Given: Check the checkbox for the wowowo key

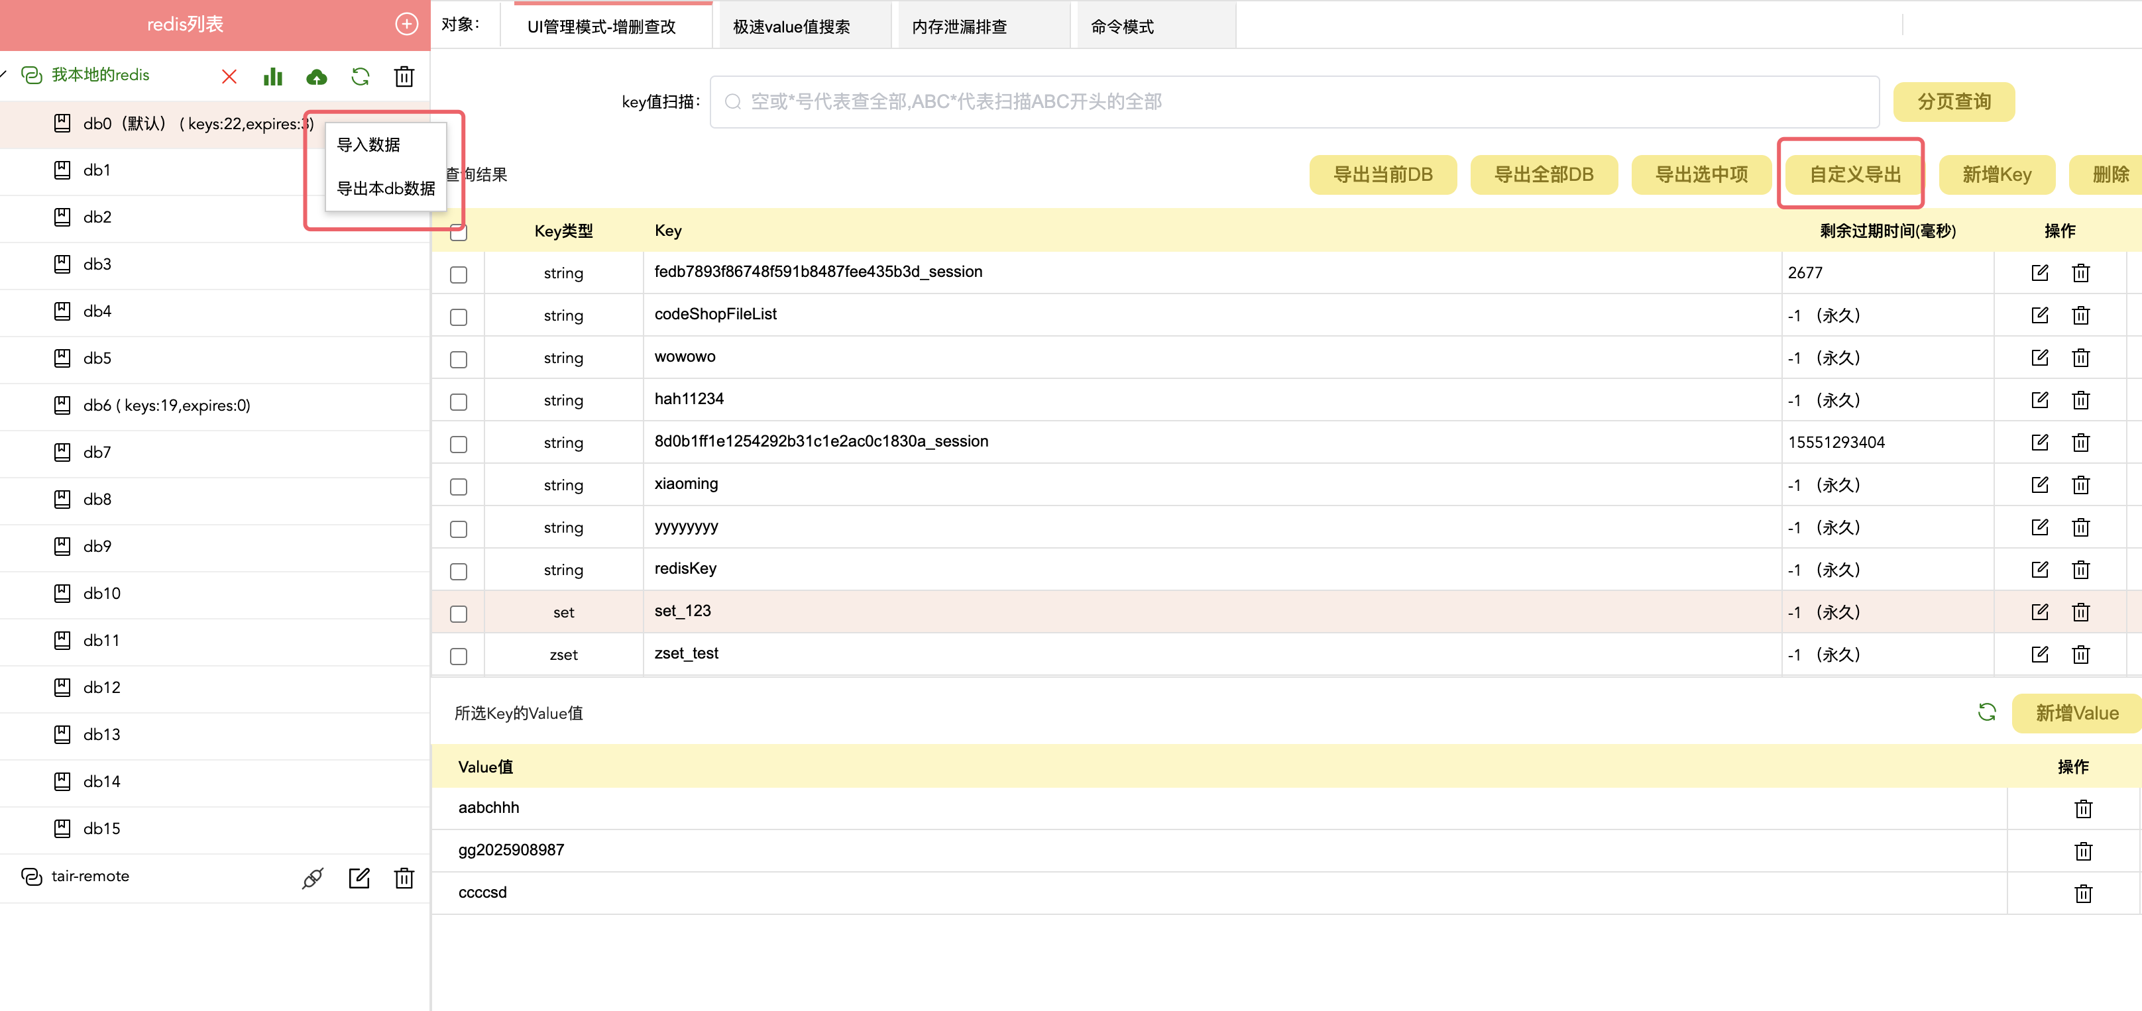Looking at the screenshot, I should (458, 359).
